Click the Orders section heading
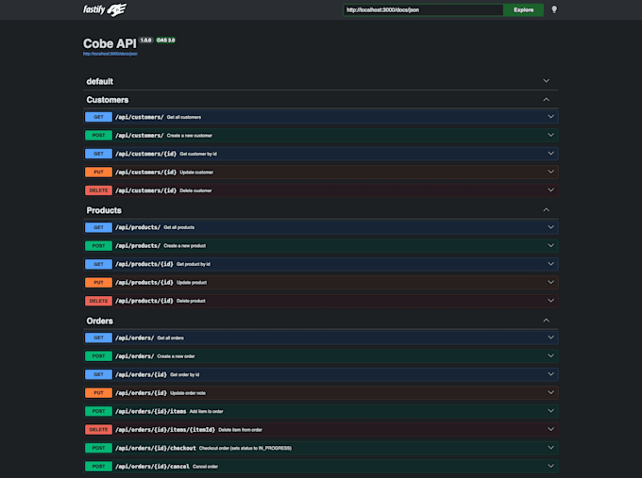 99,321
